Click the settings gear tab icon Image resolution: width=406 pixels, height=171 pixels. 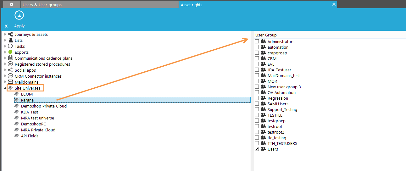click(x=12, y=5)
